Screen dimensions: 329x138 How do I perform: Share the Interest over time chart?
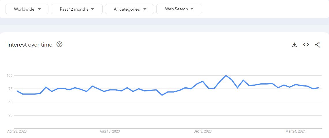(x=318, y=45)
